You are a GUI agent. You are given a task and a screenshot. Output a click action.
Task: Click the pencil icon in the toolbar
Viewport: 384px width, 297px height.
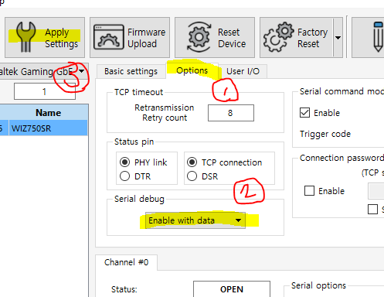pyautogui.click(x=378, y=37)
